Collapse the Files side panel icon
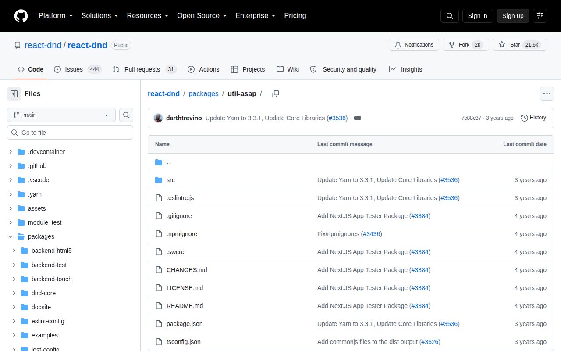The height and width of the screenshot is (351, 561). point(14,94)
